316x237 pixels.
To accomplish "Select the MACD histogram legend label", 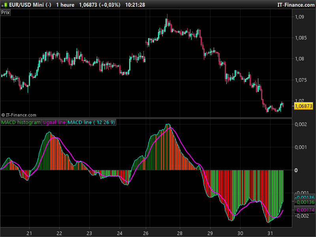I will coord(21,122).
